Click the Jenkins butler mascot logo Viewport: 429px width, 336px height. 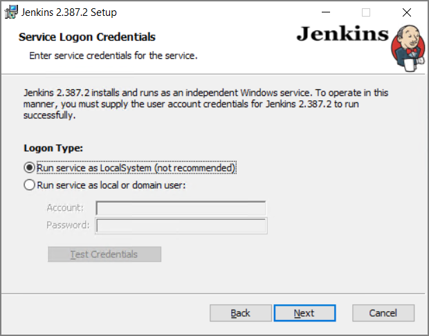click(408, 48)
